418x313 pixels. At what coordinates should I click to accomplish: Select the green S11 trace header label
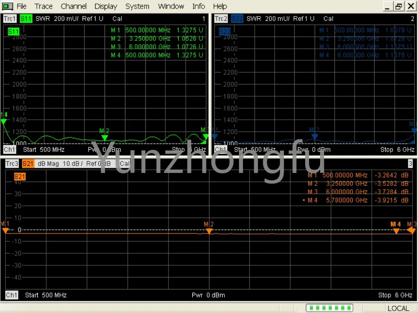(25, 19)
